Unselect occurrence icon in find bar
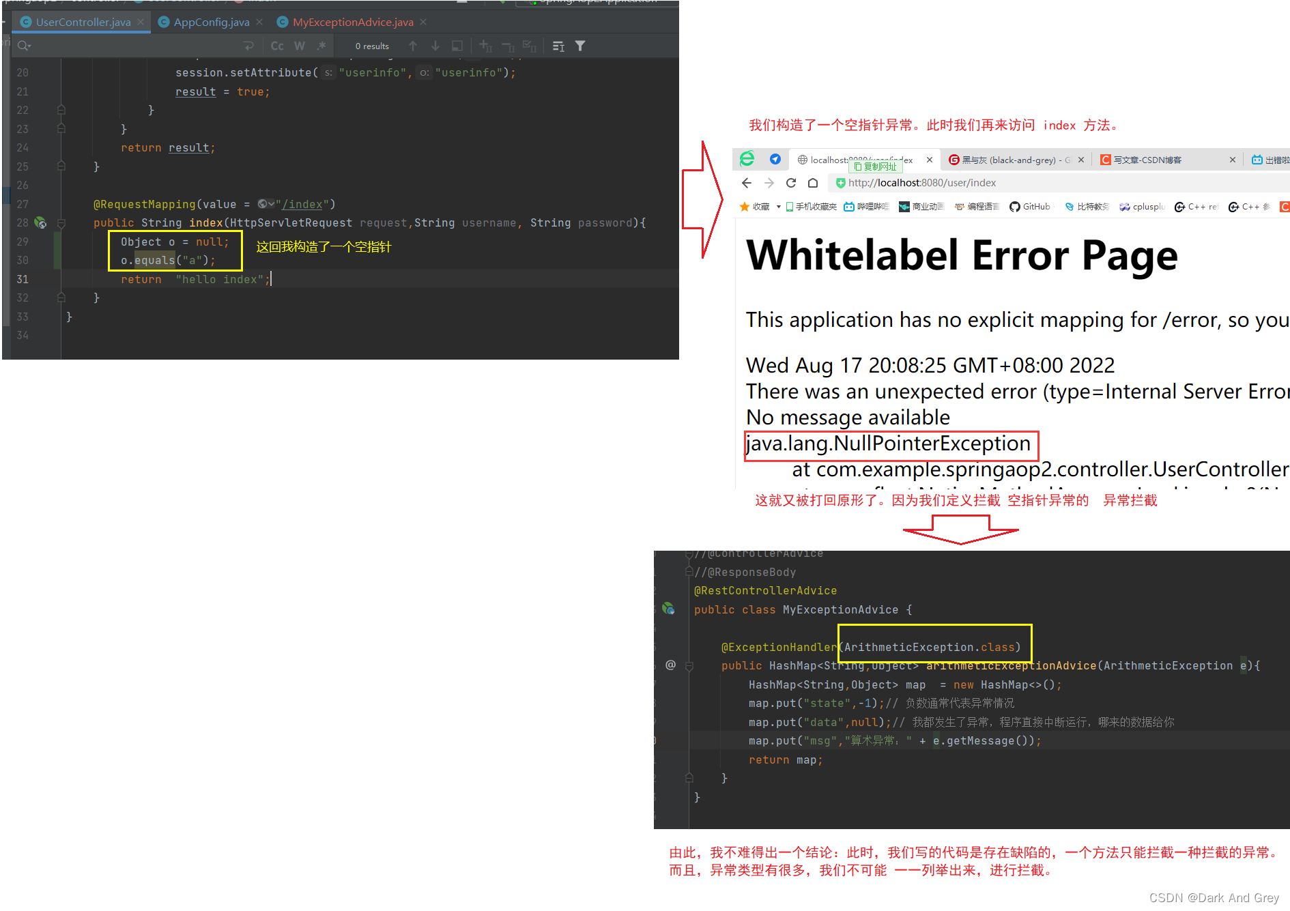The image size is (1290, 911). [508, 46]
